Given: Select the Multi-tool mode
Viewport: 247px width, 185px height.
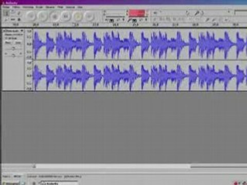Looking at the screenshot, I should pos(19,20).
